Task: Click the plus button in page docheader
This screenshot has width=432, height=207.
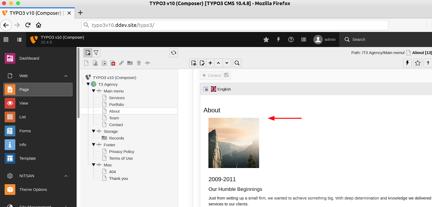Action: (210, 63)
